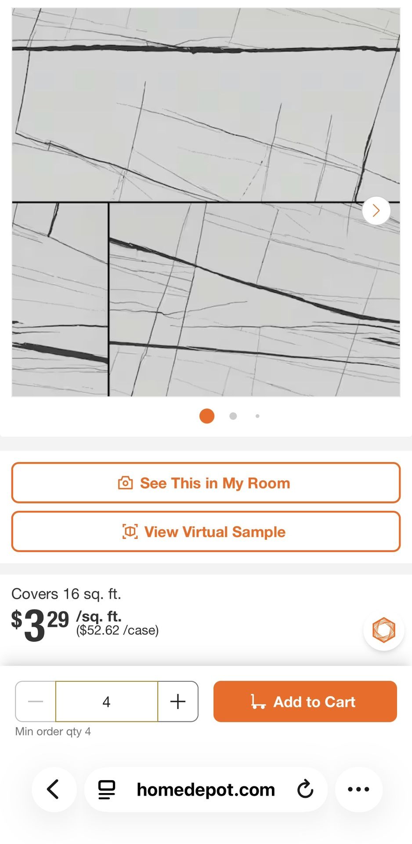
Task: Open the page settings icon beside URL
Action: (x=107, y=789)
